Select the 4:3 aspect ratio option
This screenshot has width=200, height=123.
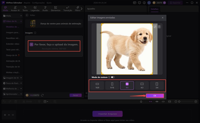pyautogui.click(x=142, y=85)
